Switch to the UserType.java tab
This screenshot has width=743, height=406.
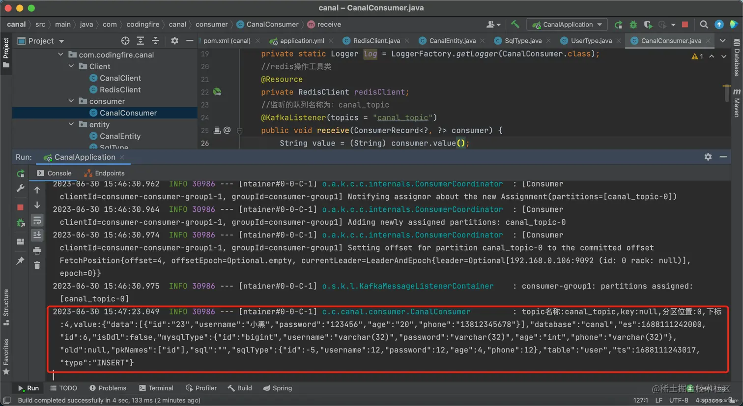591,41
